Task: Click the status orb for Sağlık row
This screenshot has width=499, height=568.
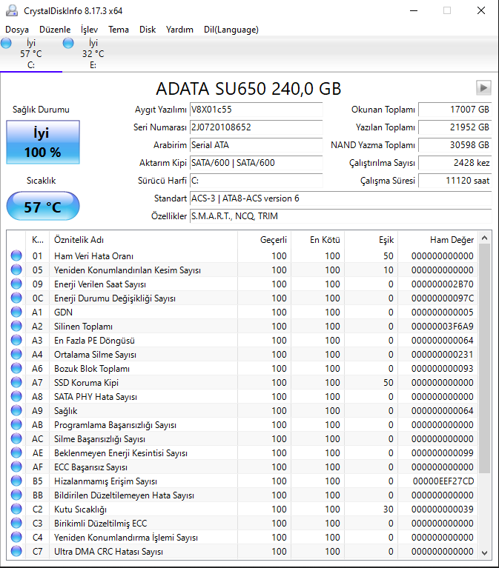Action: tap(16, 410)
